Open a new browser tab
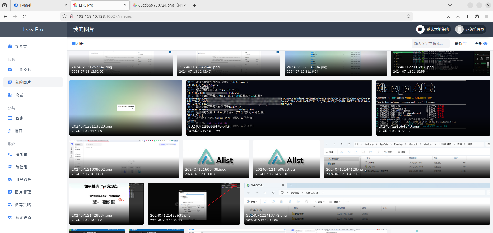This screenshot has width=493, height=233. (x=195, y=5)
